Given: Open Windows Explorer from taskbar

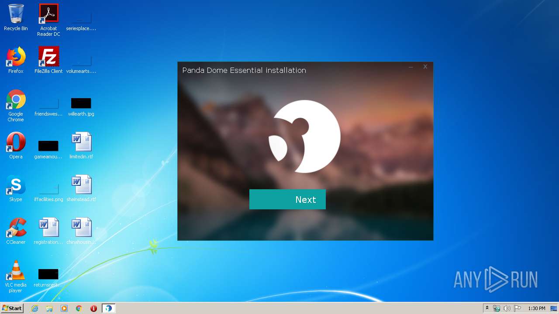Looking at the screenshot, I should (49, 308).
